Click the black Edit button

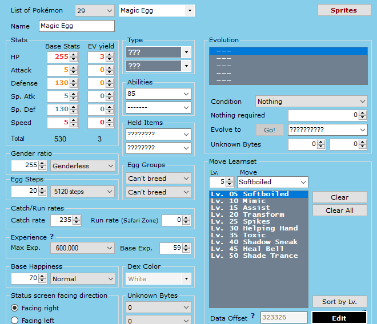pos(339,318)
